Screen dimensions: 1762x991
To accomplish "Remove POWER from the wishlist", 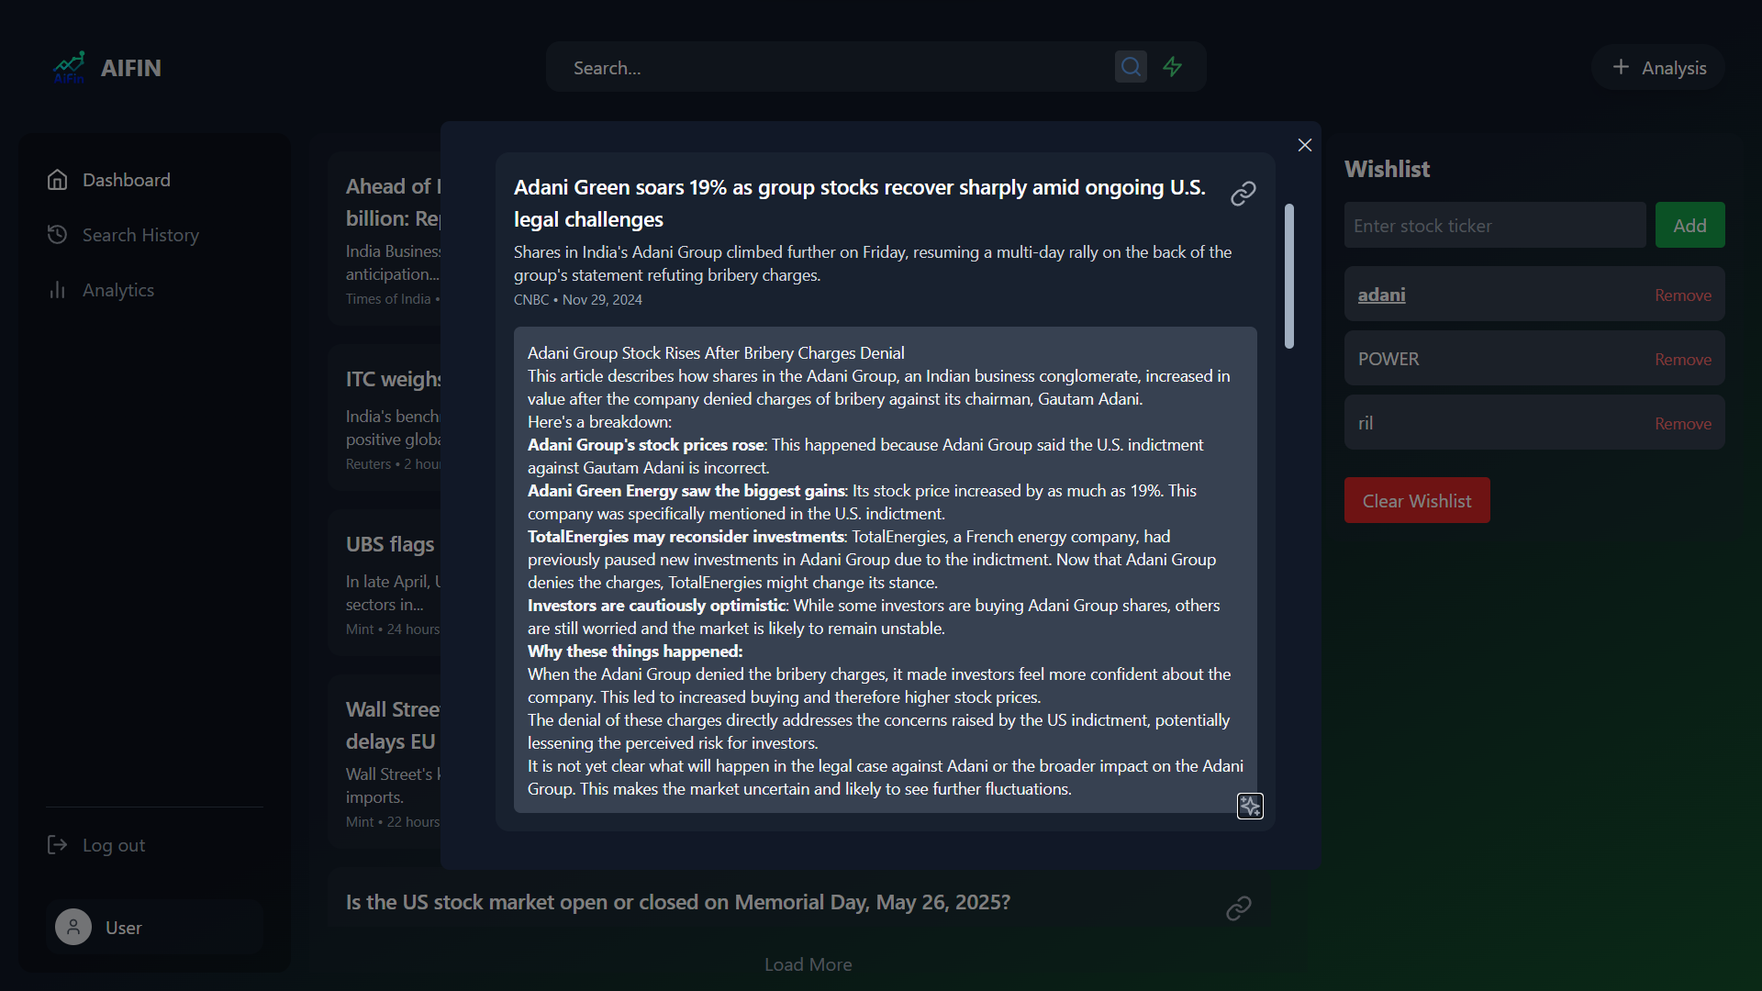I will click(x=1683, y=360).
